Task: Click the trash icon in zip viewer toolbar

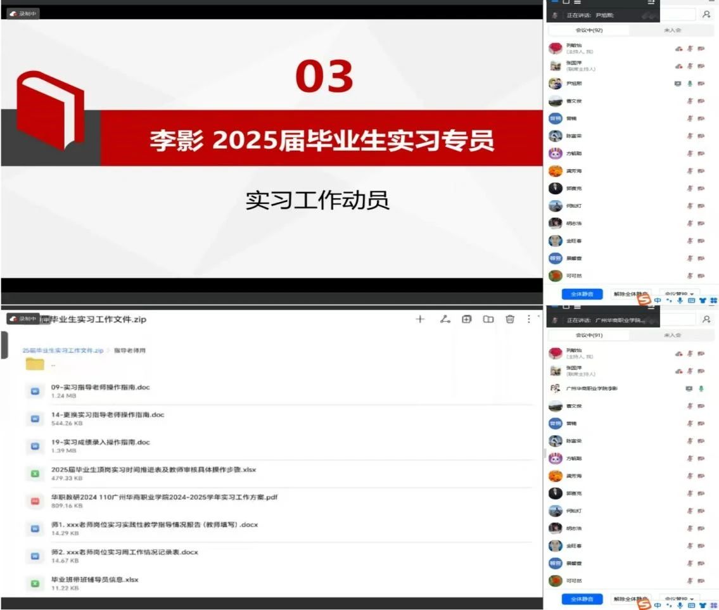Action: tap(510, 319)
